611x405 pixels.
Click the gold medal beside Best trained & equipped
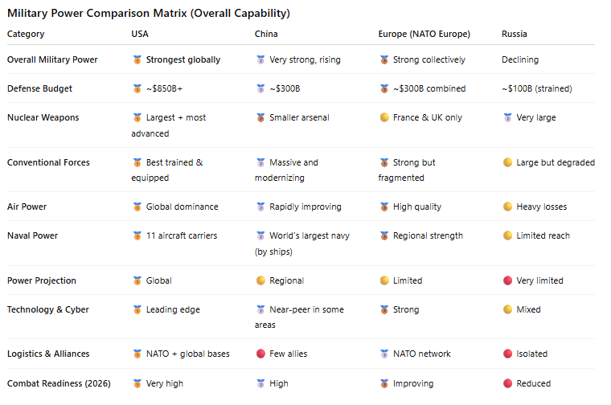pos(137,162)
